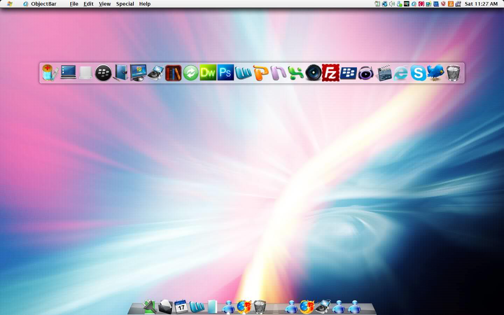Open the Twitter bird icon
This screenshot has width=504, height=315.
pos(436,73)
